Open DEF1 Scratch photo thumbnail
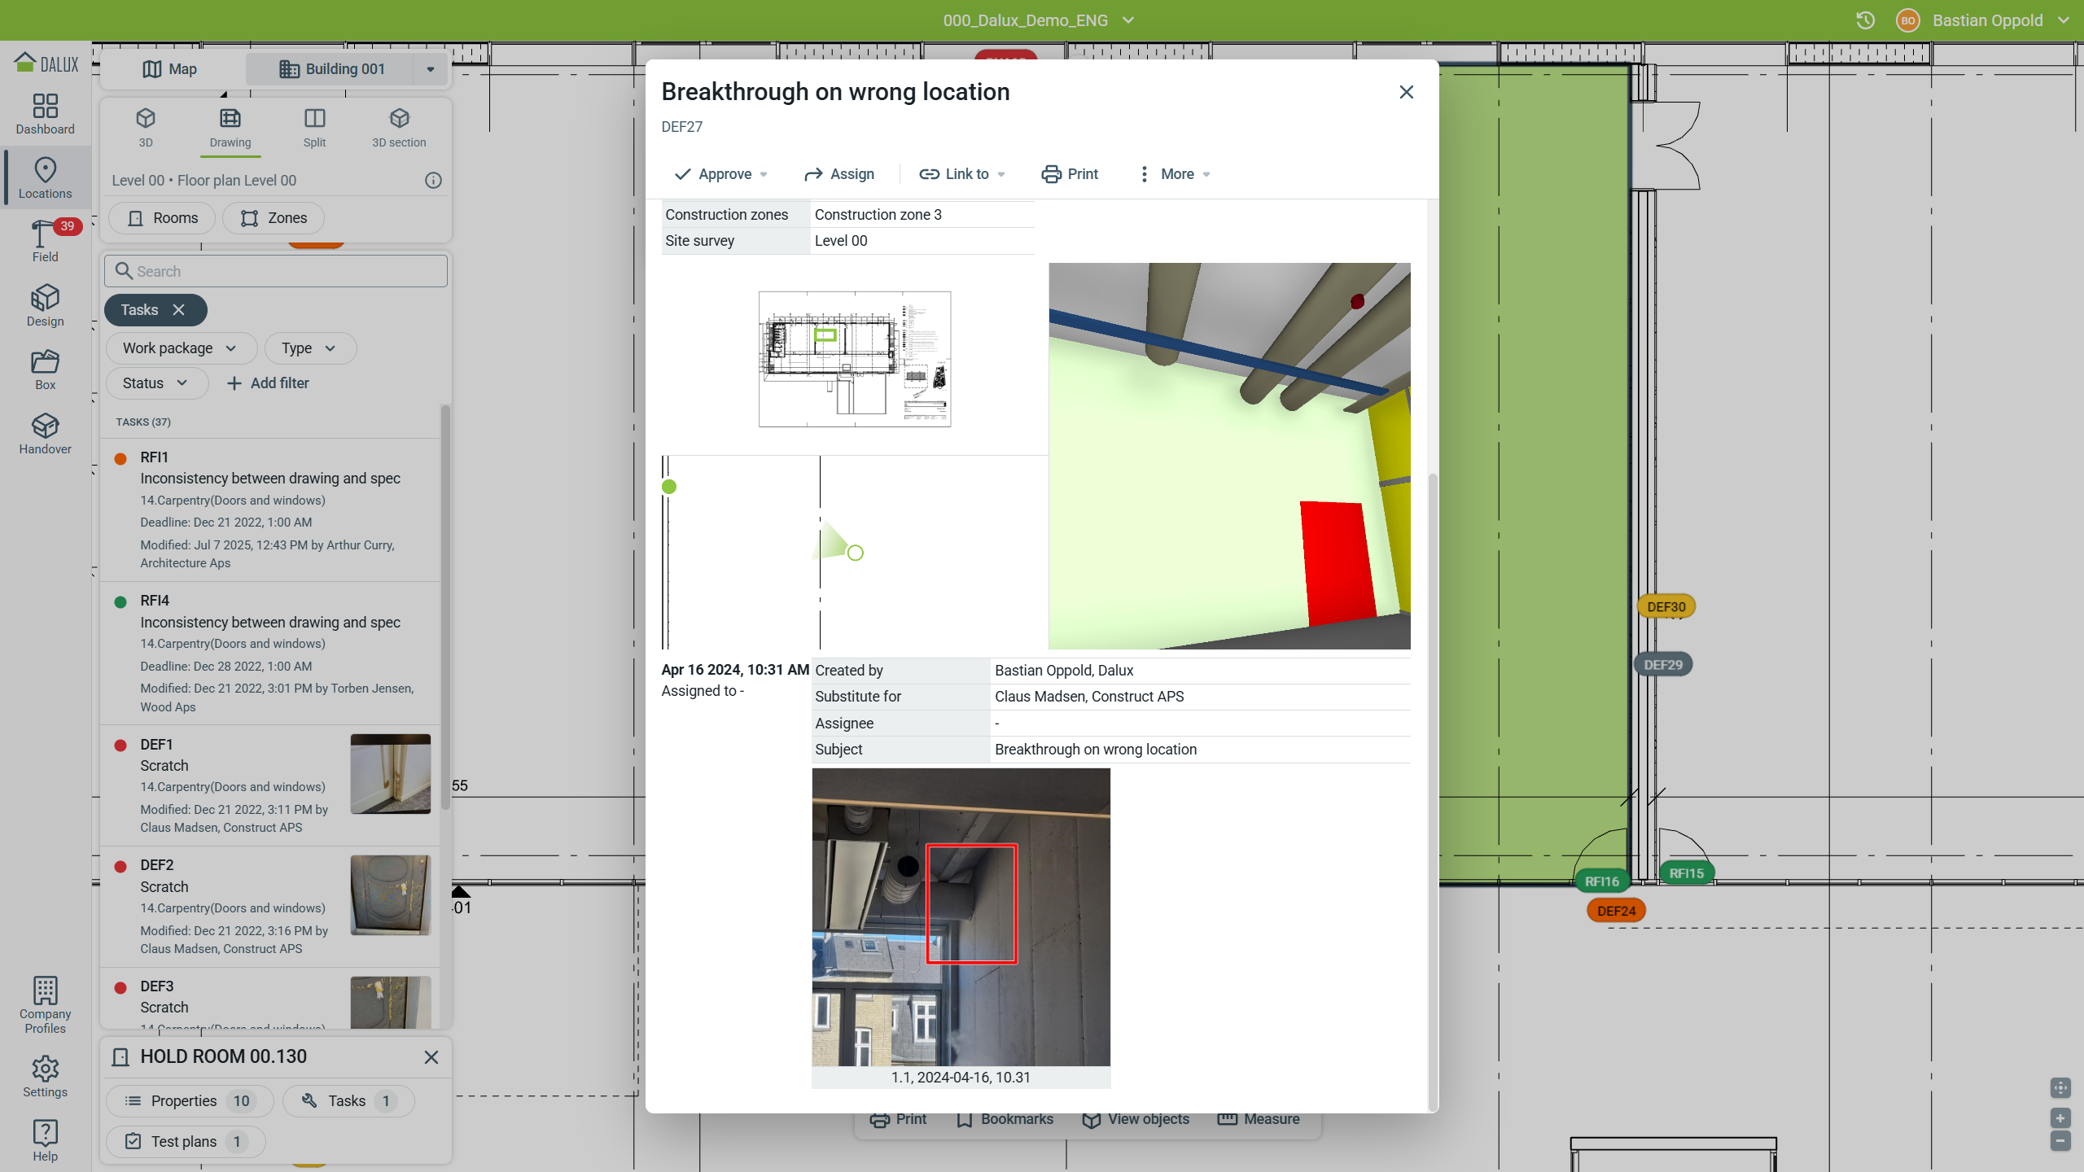The width and height of the screenshot is (2084, 1172). click(391, 774)
